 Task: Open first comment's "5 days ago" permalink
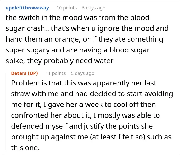pyautogui.click(x=94, y=8)
